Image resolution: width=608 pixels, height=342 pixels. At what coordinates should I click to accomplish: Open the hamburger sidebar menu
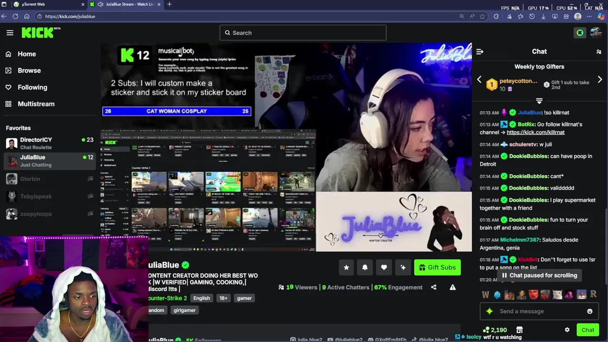10,33
